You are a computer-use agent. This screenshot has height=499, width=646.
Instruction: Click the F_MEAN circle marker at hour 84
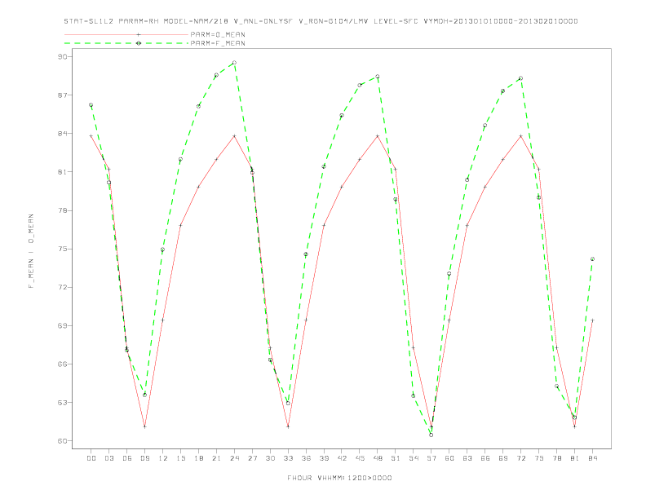(592, 259)
